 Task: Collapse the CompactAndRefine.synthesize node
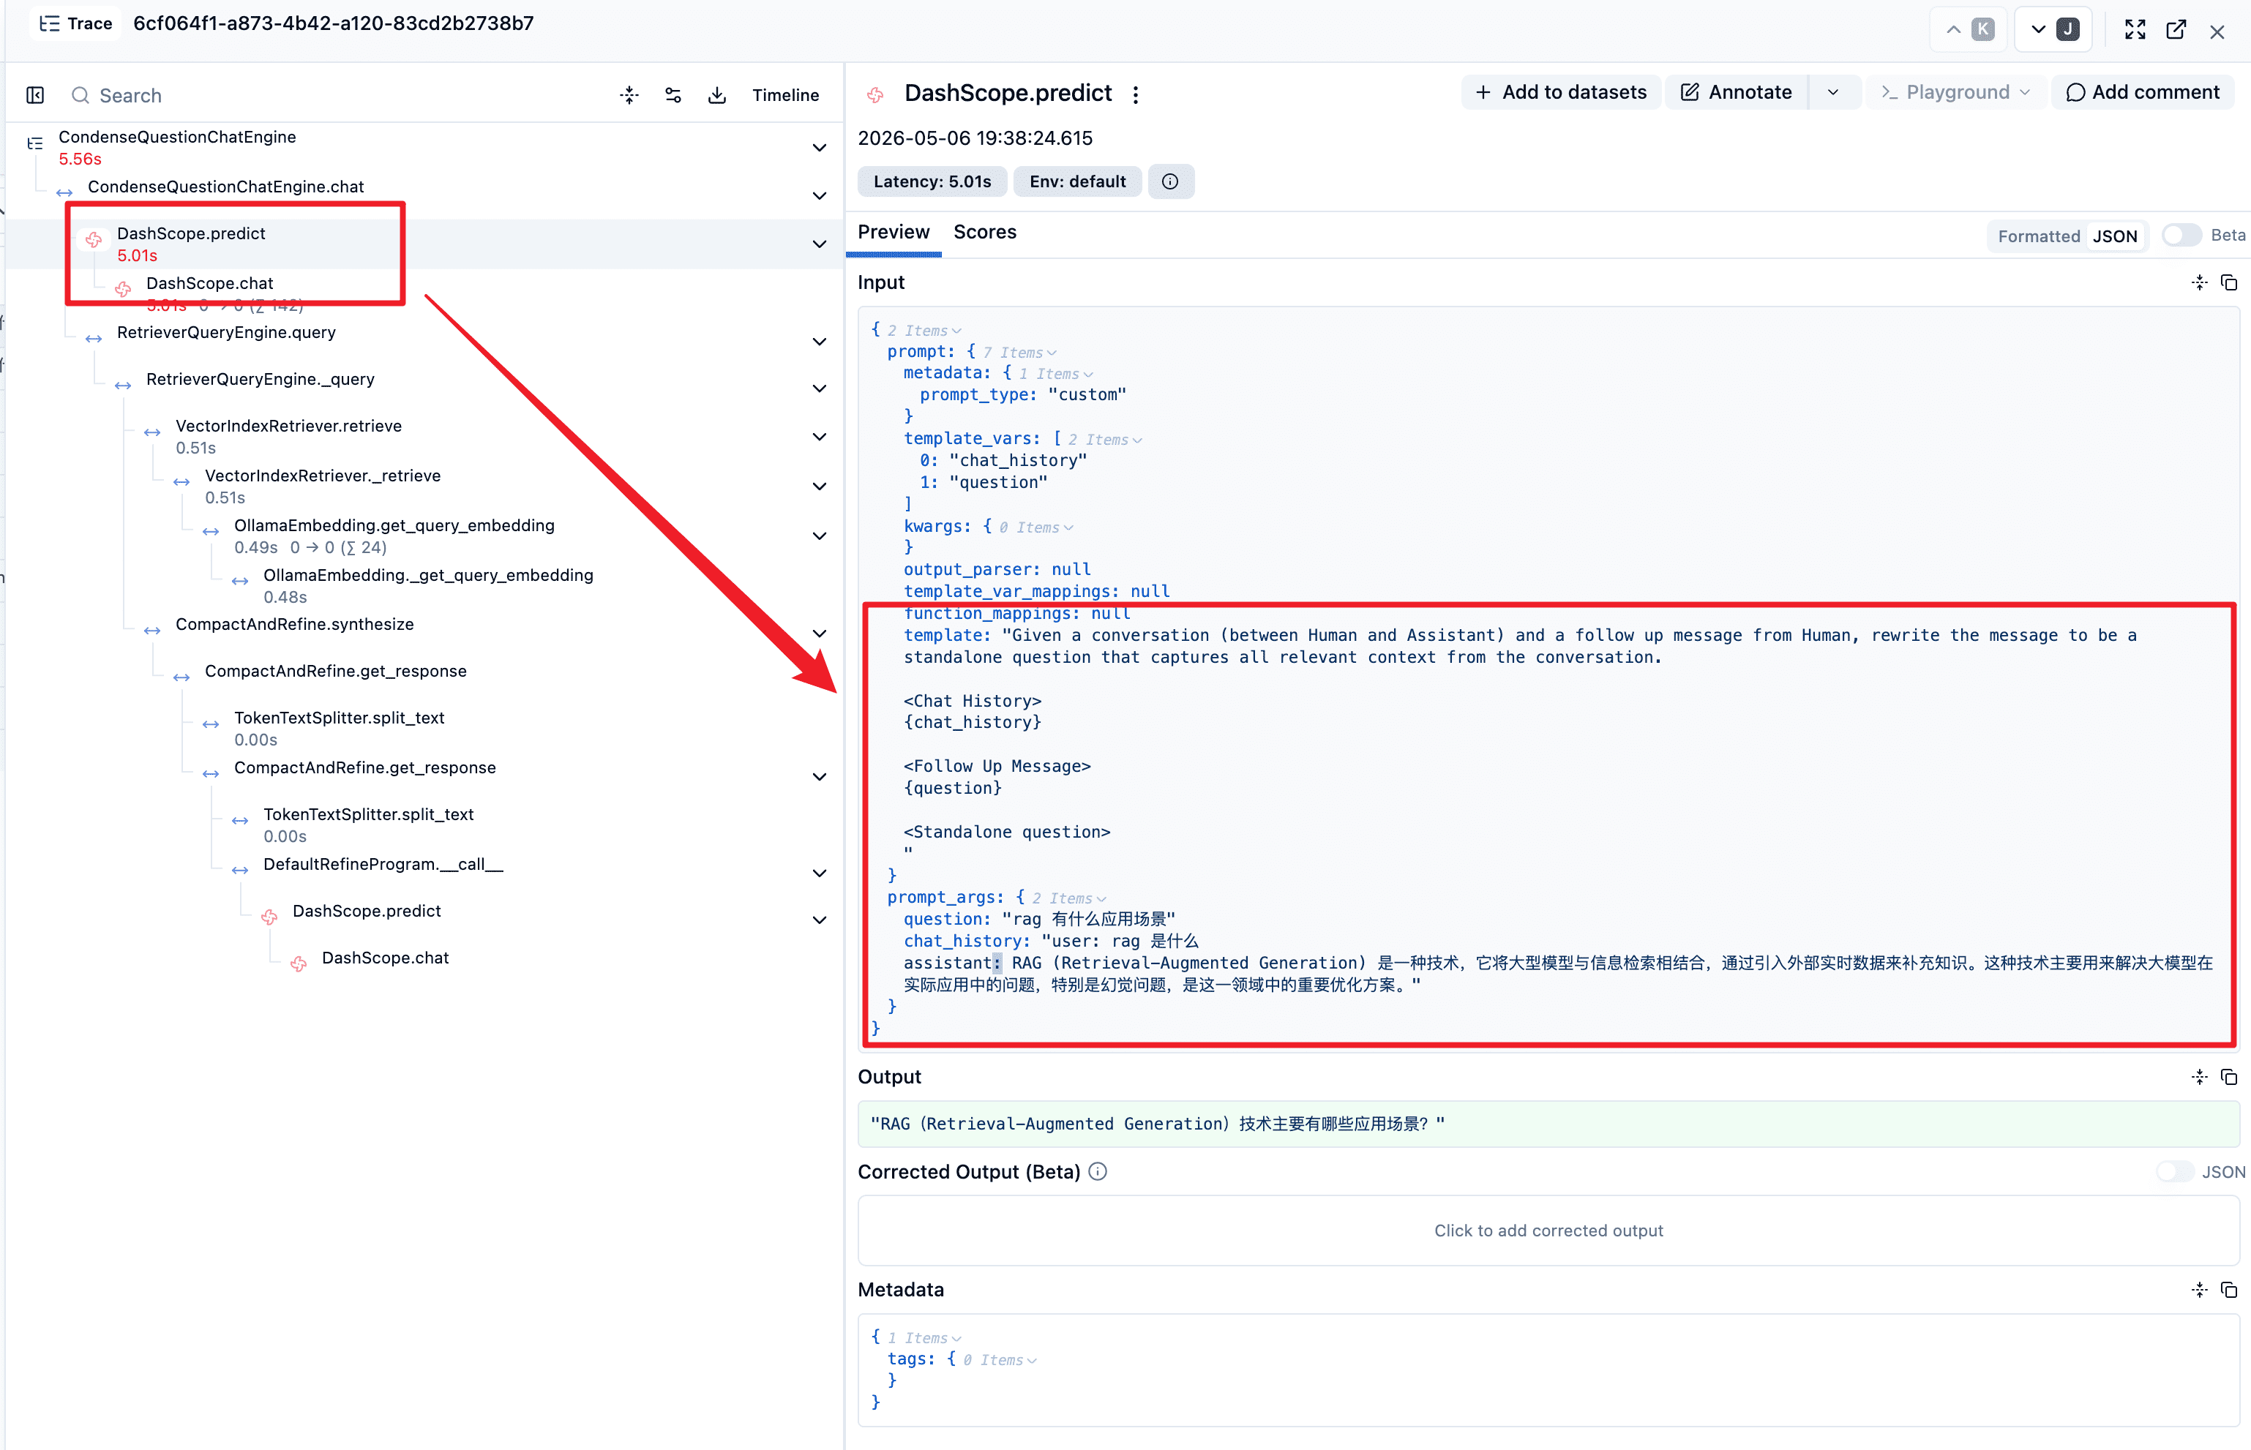pos(820,634)
